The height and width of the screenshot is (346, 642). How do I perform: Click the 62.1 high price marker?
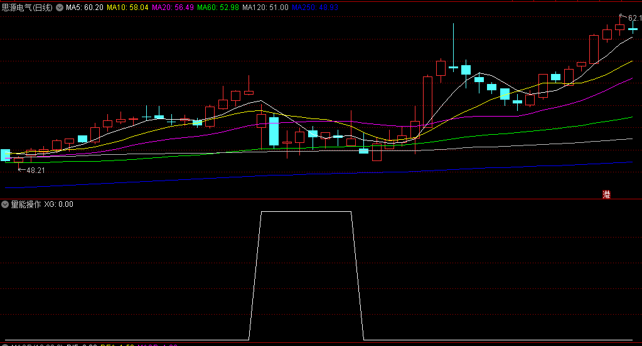631,18
